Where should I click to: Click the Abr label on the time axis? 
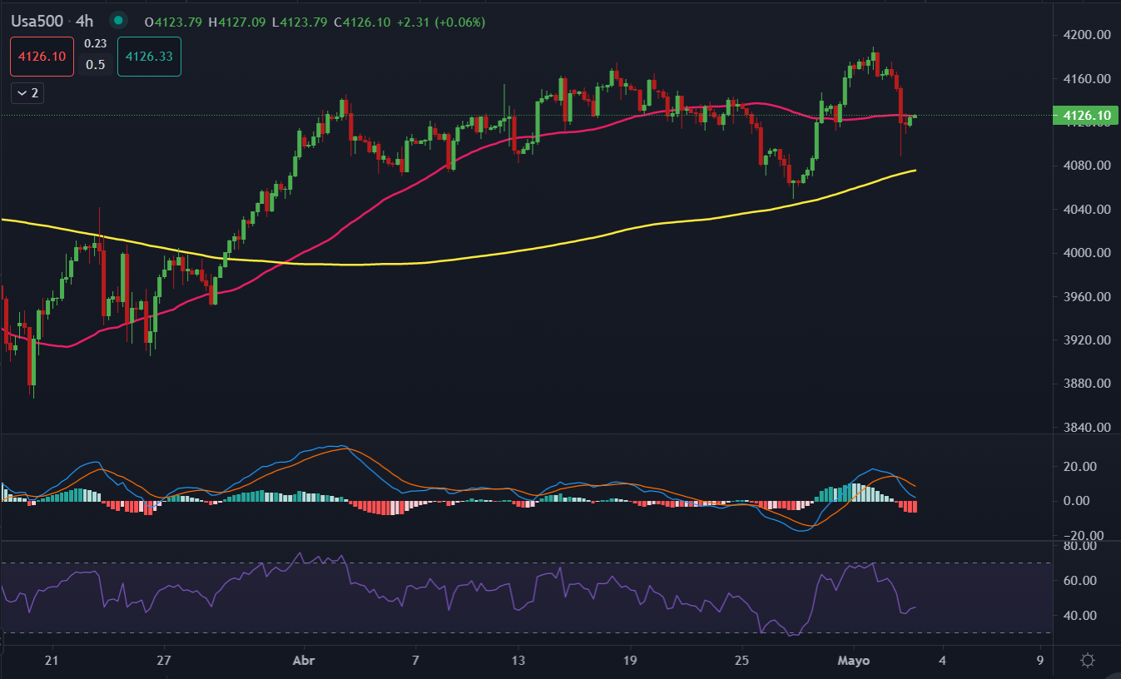pos(305,661)
